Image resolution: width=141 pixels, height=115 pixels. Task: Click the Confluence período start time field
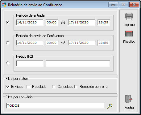click(52, 43)
